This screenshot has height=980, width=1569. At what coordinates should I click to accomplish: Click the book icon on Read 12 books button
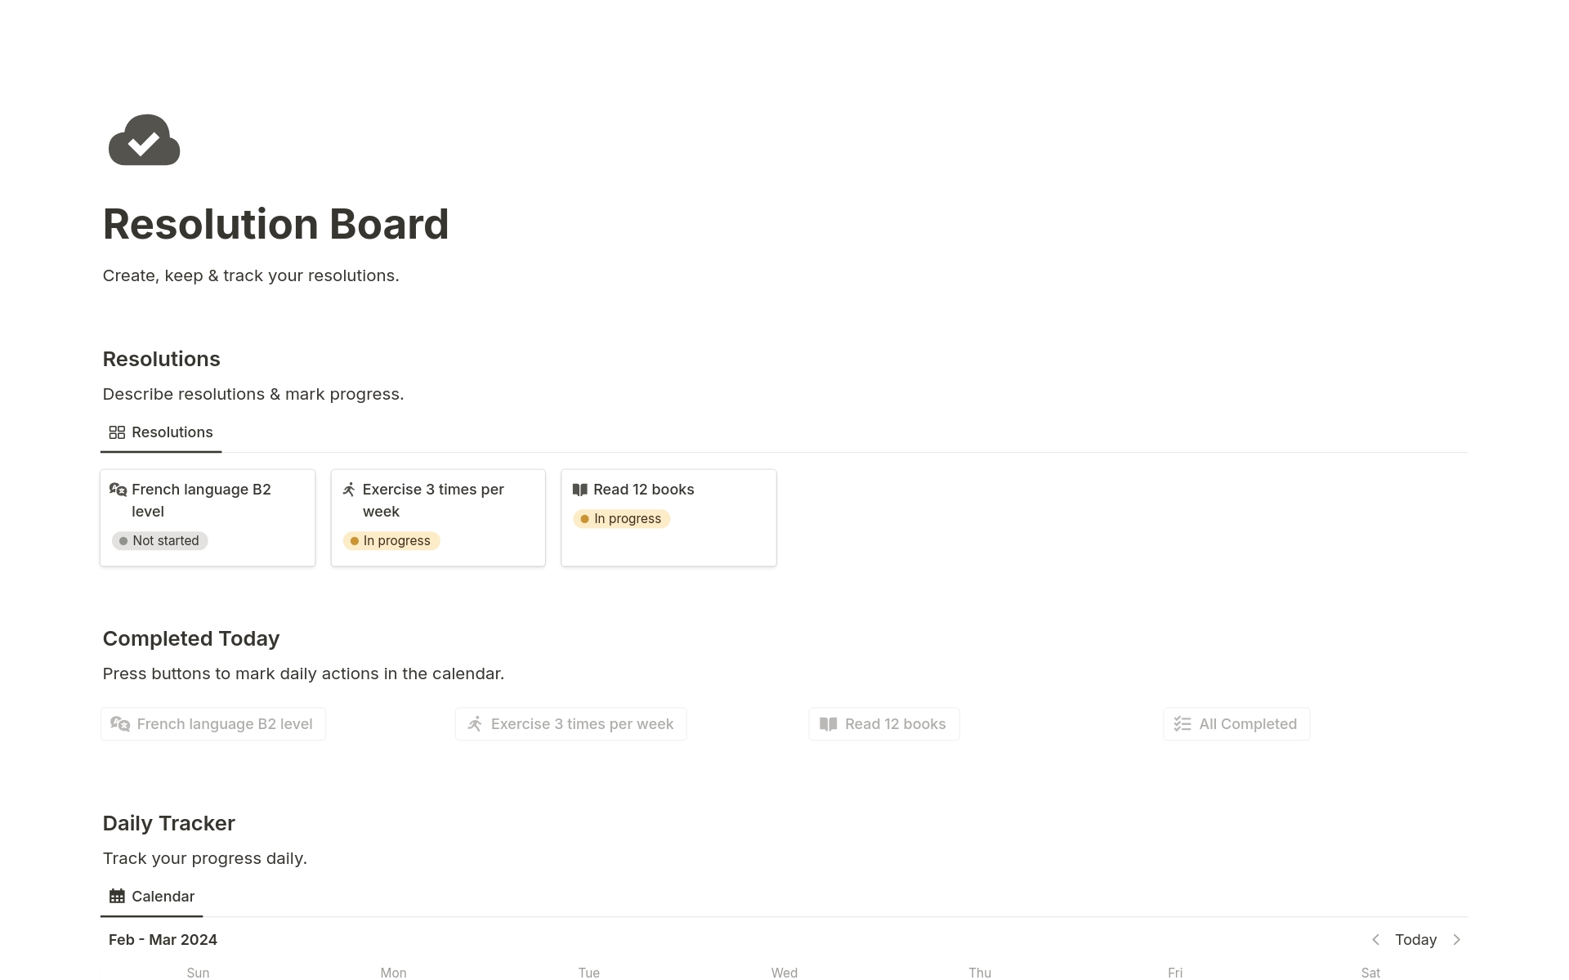828,724
